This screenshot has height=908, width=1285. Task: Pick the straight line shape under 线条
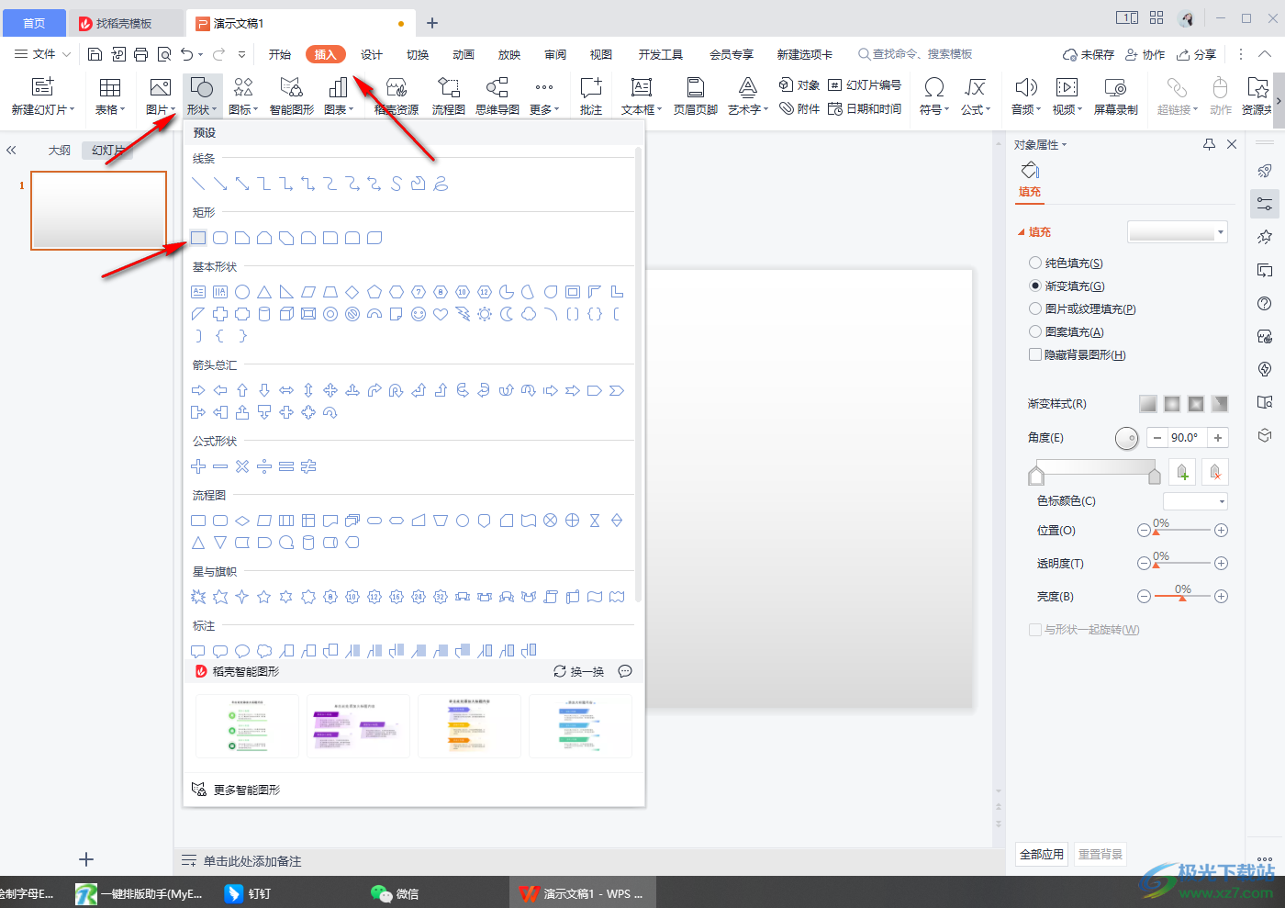click(x=198, y=184)
